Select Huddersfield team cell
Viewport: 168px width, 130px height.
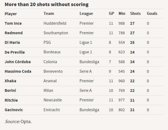click(x=55, y=23)
